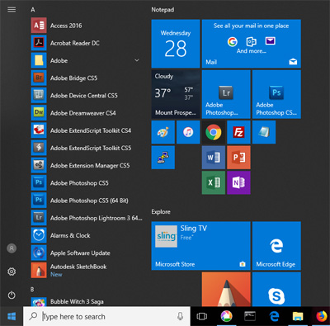Open Autodesk SketchBook list entry
This screenshot has width=330, height=326.
[x=87, y=271]
